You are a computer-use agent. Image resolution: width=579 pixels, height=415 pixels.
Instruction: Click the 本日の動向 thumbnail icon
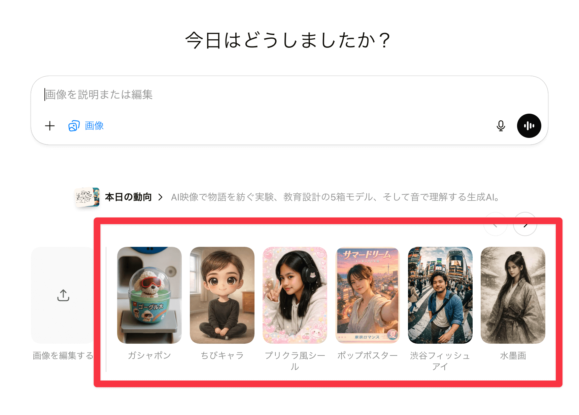(87, 197)
